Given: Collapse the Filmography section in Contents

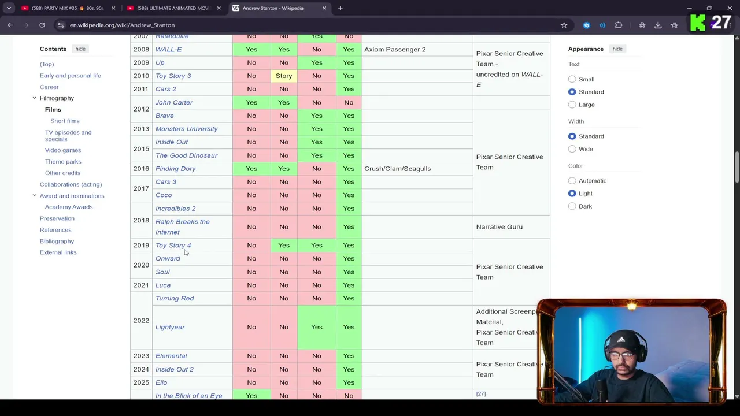Looking at the screenshot, I should click(x=34, y=98).
